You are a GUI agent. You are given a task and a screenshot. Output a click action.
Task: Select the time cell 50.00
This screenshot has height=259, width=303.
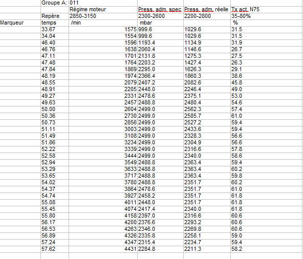point(55,109)
